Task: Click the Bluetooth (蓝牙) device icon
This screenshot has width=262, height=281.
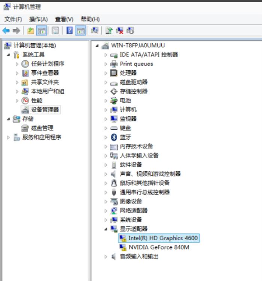Action: click(114, 137)
